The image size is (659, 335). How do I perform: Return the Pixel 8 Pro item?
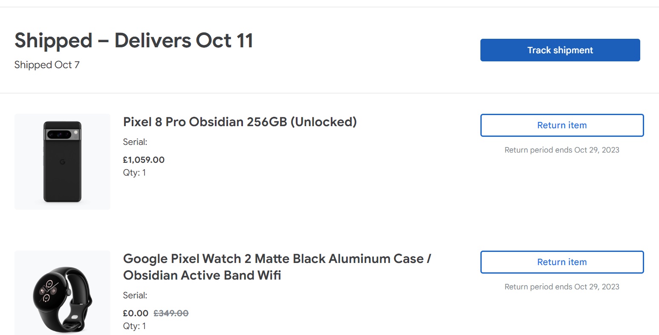[561, 125]
